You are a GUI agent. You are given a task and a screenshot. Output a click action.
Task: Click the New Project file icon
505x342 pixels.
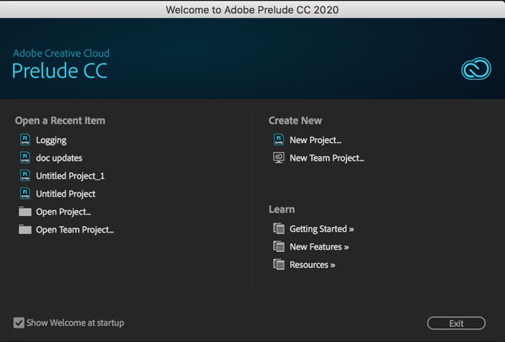tap(279, 140)
